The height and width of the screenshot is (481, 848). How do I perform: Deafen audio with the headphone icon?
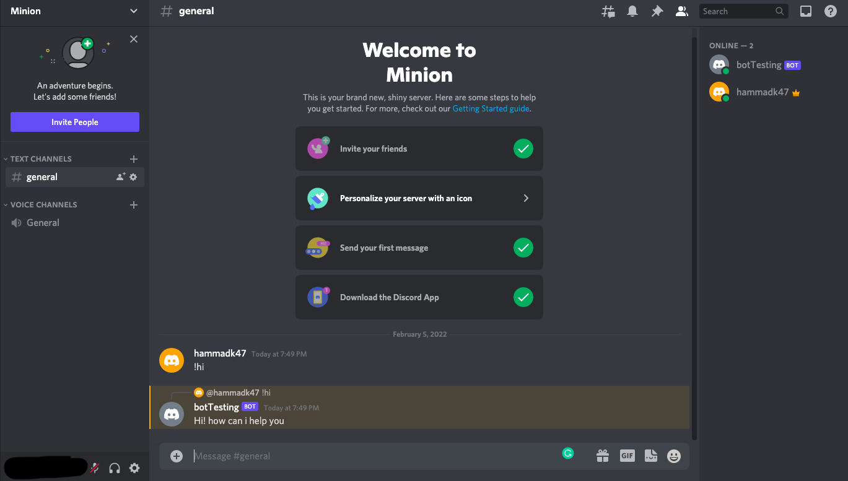114,468
